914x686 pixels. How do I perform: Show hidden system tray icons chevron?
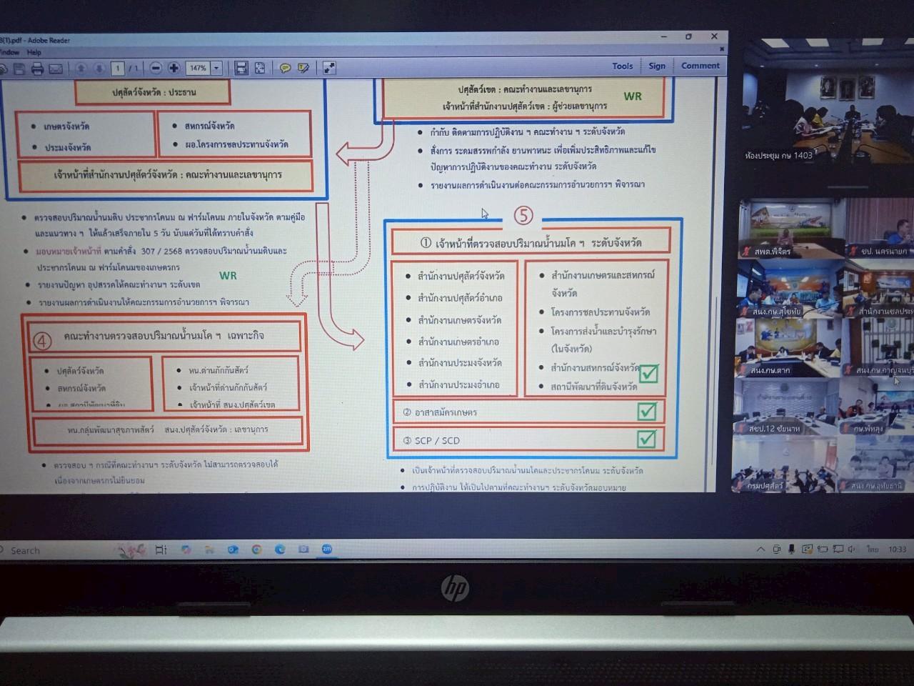click(760, 550)
